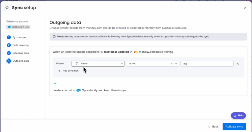
Task: Select step 1 Sync scope
Action: point(19,37)
